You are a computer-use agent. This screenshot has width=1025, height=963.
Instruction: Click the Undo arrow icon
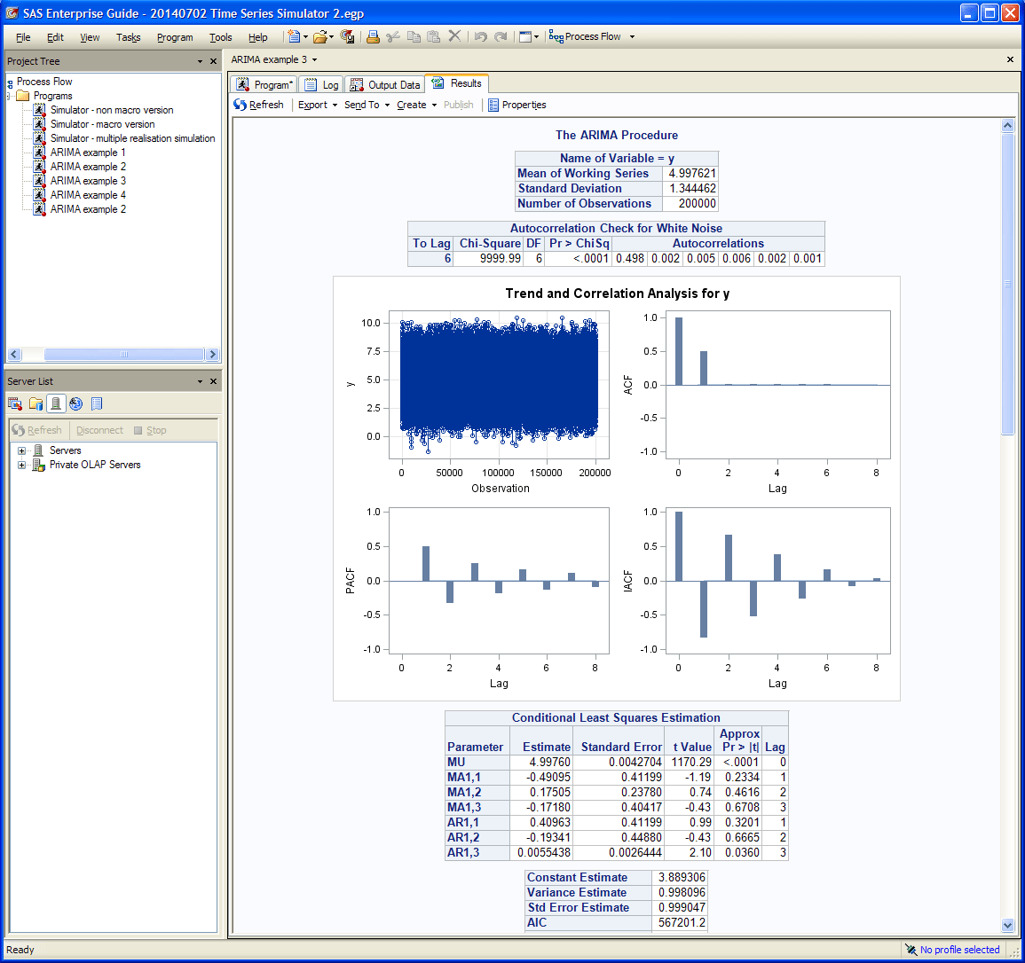coord(480,36)
